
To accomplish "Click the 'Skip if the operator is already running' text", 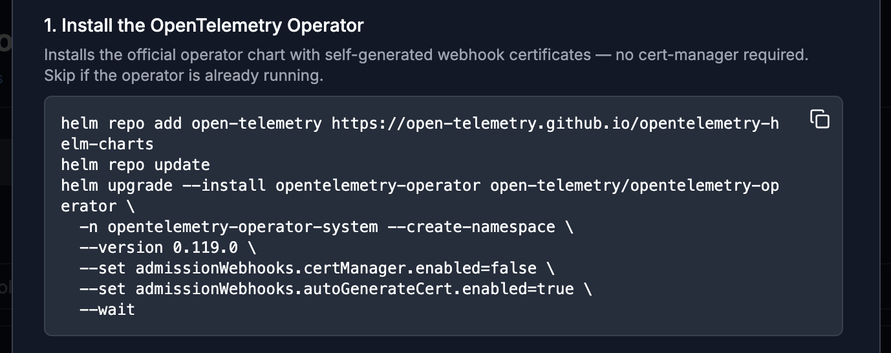I will (184, 76).
